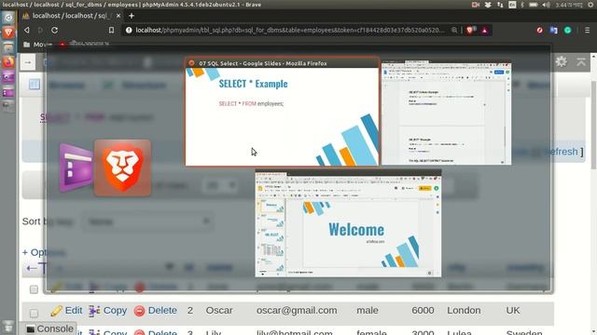Image resolution: width=597 pixels, height=335 pixels.
Task: Click the cell "oscar@gmail.com"
Action: 297,310
